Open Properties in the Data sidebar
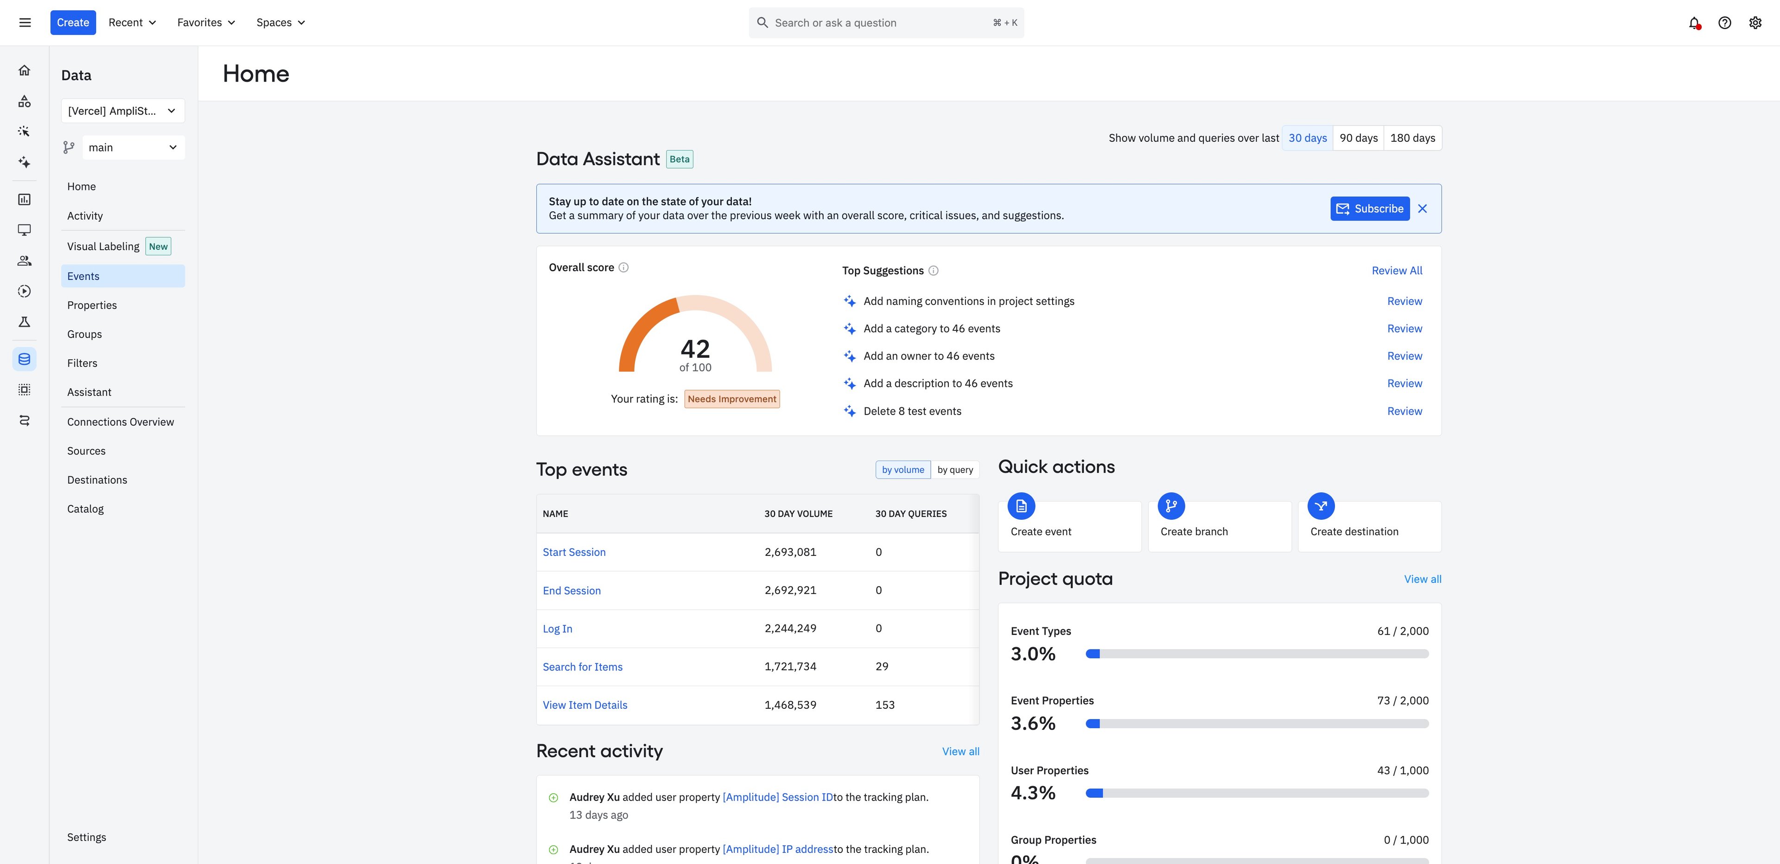Screen dimensions: 1780x864 (92, 305)
